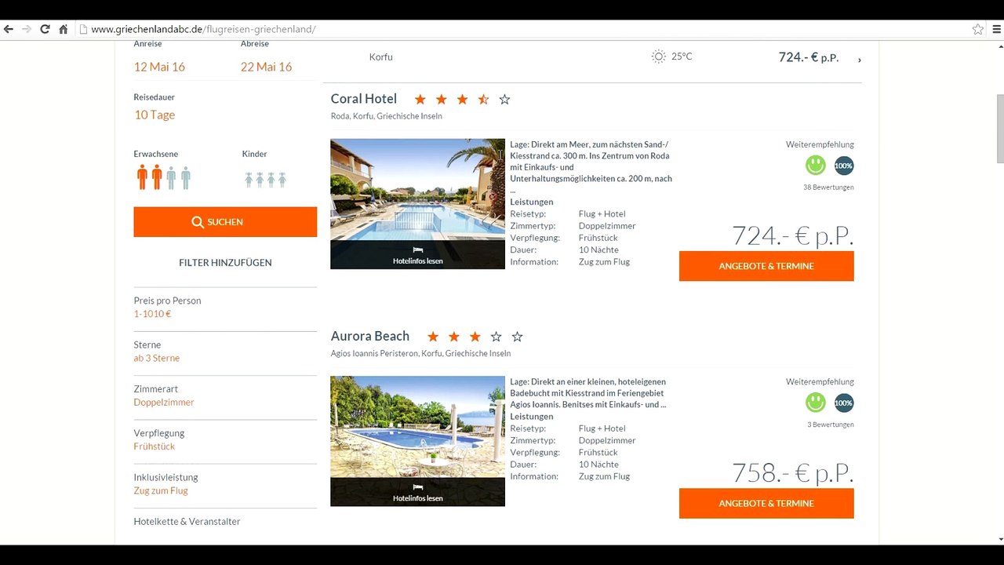Select the second adult figure under Erwachsene

tap(156, 177)
